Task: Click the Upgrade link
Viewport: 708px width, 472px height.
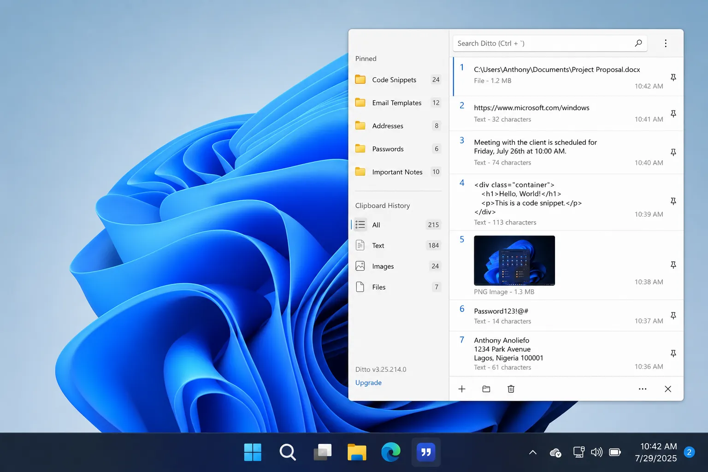Action: click(x=368, y=383)
